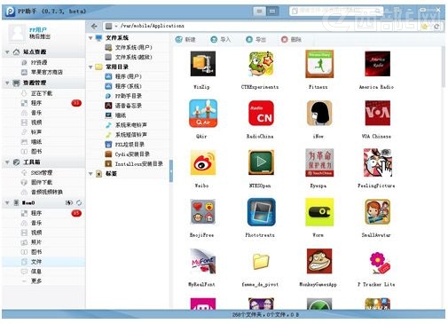Select the MonkeyGamesApp icon
448x324 pixels.
pos(319,262)
